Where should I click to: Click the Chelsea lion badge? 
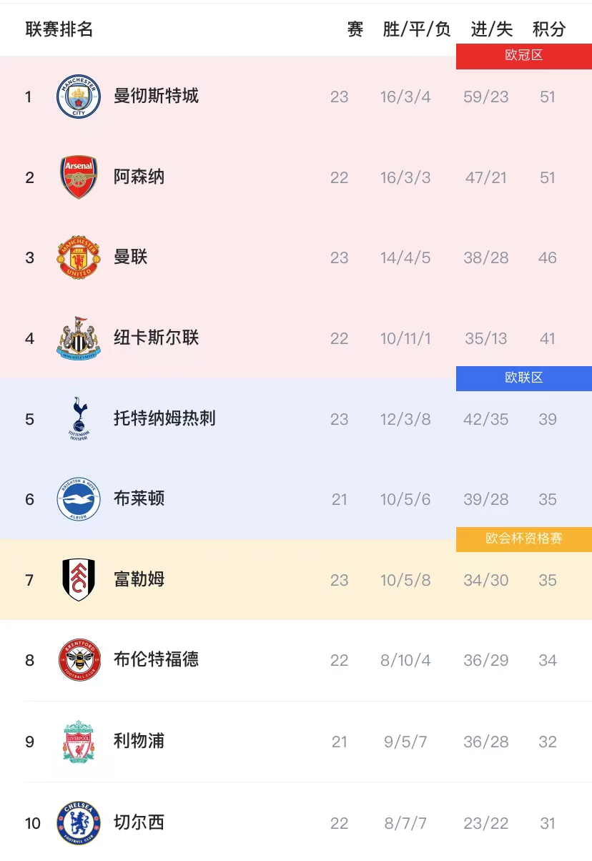pyautogui.click(x=79, y=822)
